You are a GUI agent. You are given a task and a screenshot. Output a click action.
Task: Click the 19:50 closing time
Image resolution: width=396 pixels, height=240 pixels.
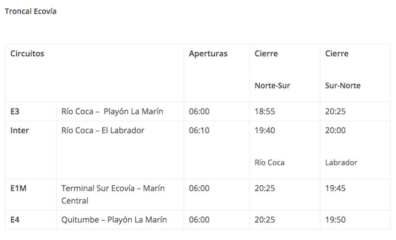[x=335, y=220]
